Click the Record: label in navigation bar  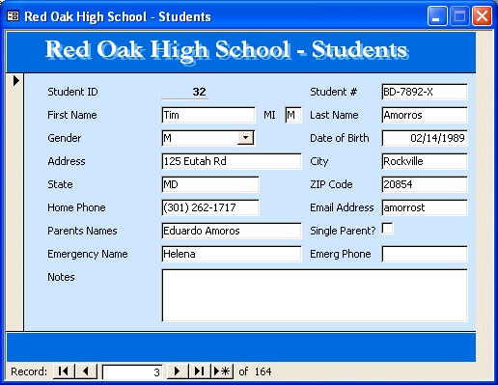[29, 371]
